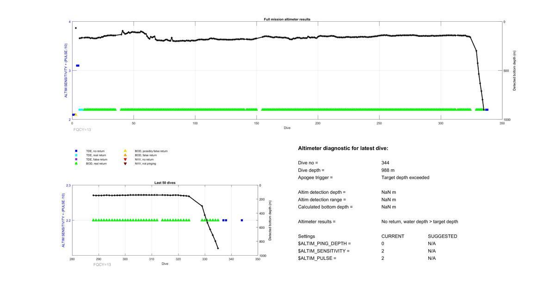Click the 'Full mission altimeter results' plot title
The width and height of the screenshot is (555, 287).
pyautogui.click(x=287, y=19)
